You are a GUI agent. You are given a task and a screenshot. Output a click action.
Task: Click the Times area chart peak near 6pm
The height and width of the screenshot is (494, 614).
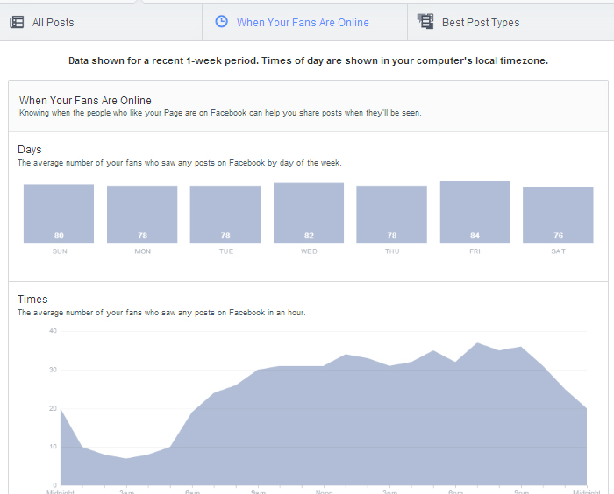click(477, 344)
